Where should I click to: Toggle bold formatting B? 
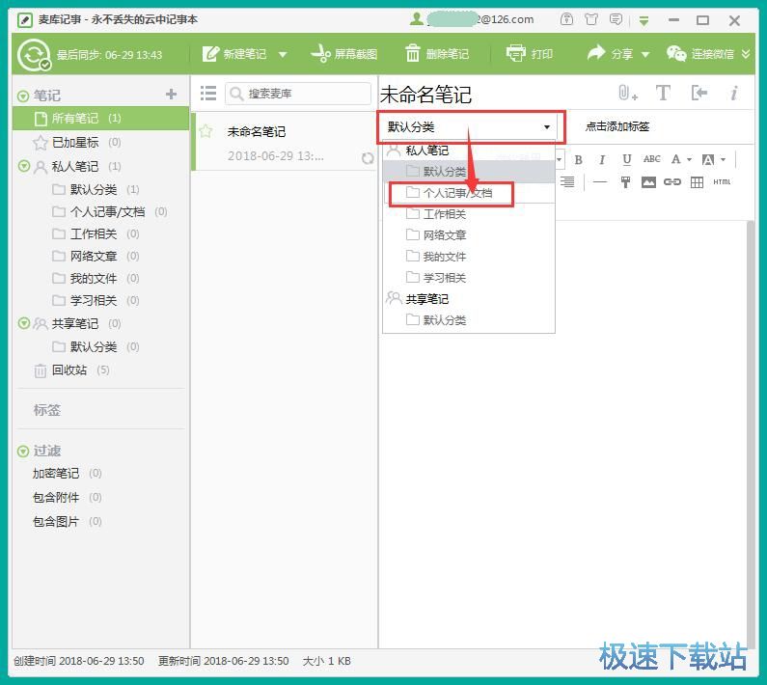click(x=578, y=159)
